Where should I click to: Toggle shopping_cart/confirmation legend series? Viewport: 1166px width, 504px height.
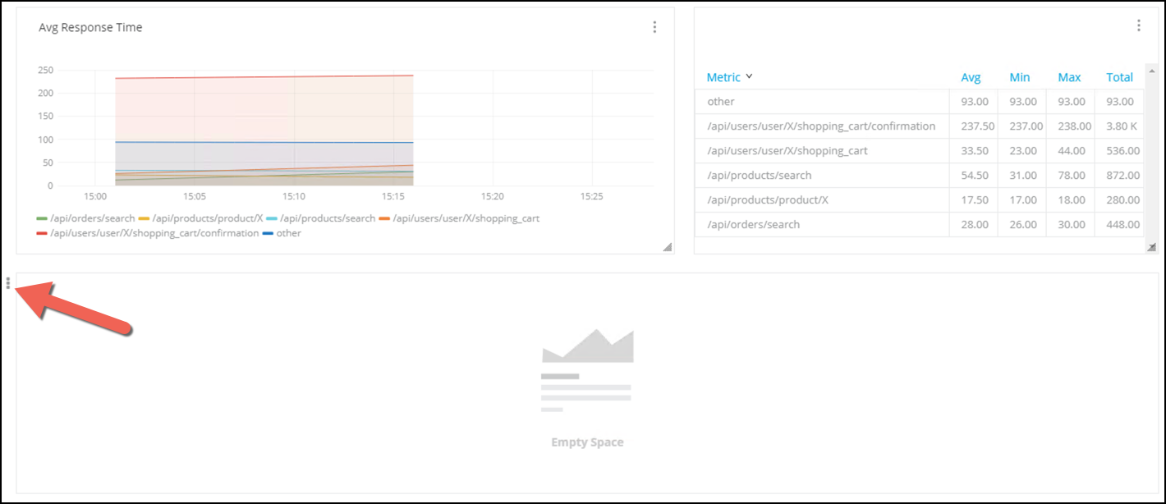pyautogui.click(x=154, y=233)
